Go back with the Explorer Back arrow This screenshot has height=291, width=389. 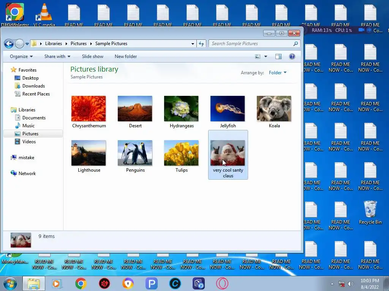(9, 44)
